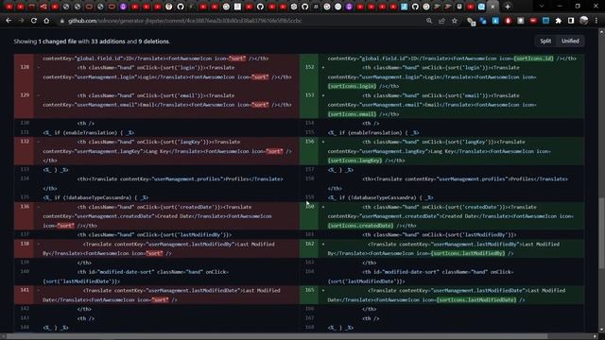Select added line number 153
This screenshot has height=340, width=605.
(x=309, y=94)
